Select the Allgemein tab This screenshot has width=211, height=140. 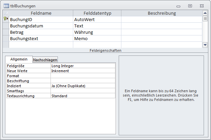[x=19, y=59]
